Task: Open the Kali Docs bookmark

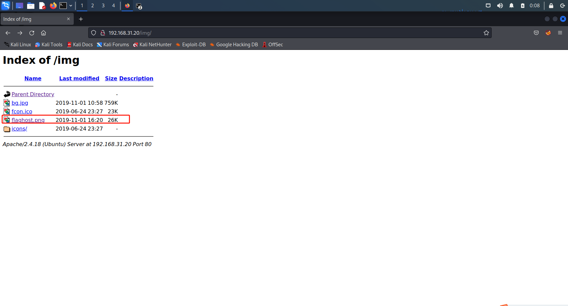Action: coord(80,45)
